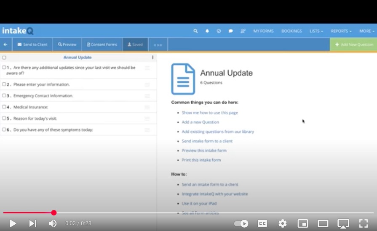Click the Saved button
This screenshot has width=377, height=231.
135,45
